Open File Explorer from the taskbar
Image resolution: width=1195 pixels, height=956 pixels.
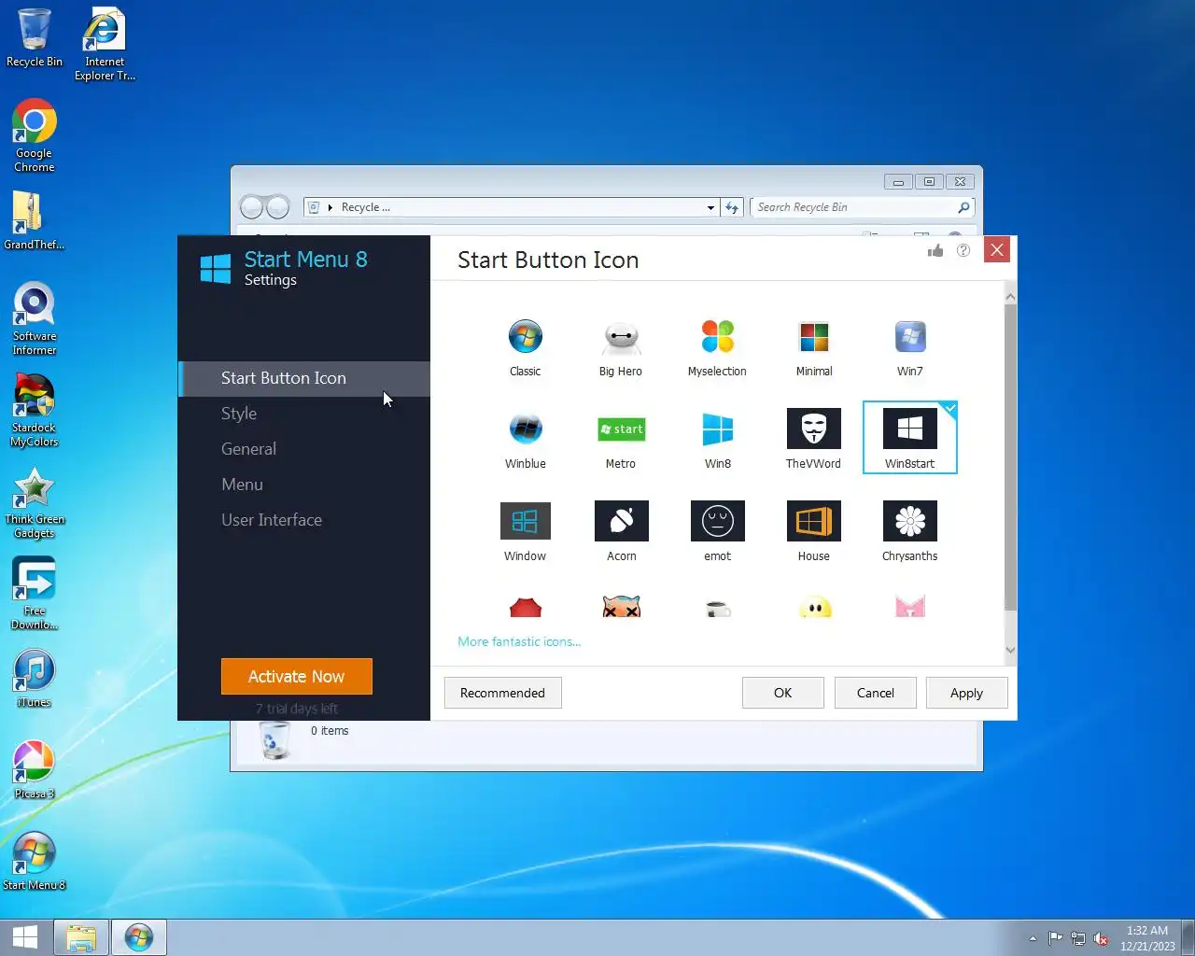tap(81, 937)
